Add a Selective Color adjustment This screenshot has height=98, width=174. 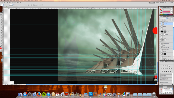170,71
